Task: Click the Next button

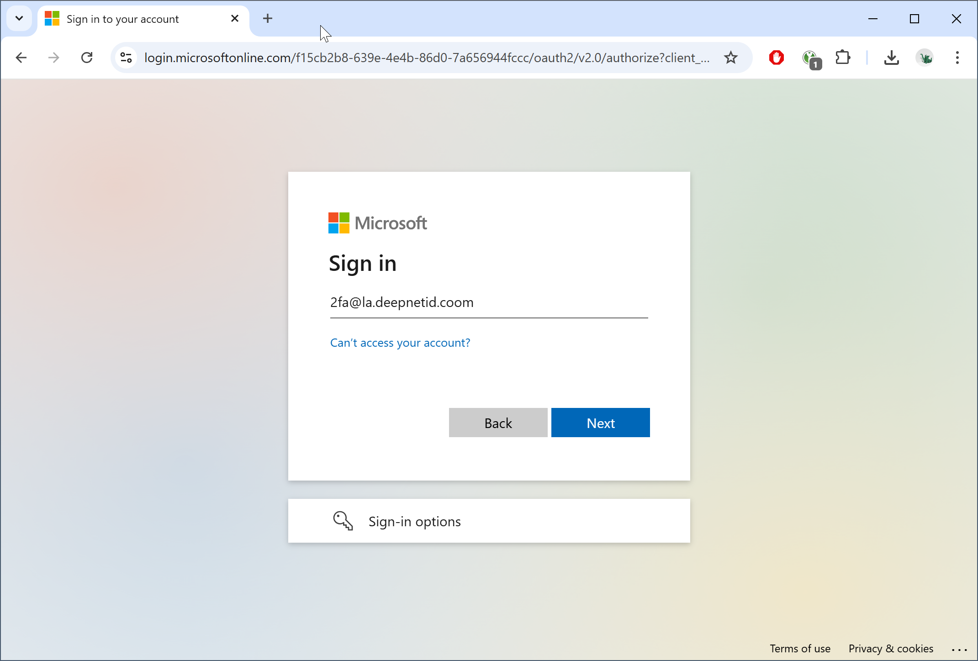Action: click(x=600, y=423)
